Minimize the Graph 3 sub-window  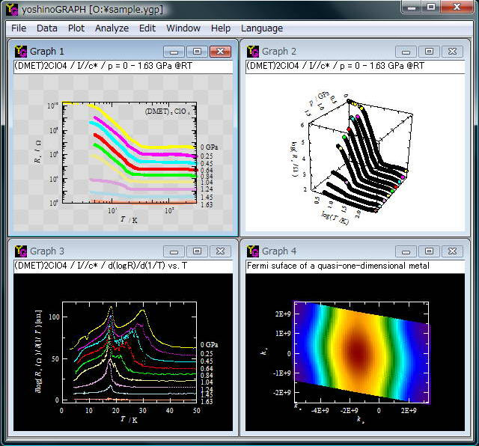(x=174, y=251)
